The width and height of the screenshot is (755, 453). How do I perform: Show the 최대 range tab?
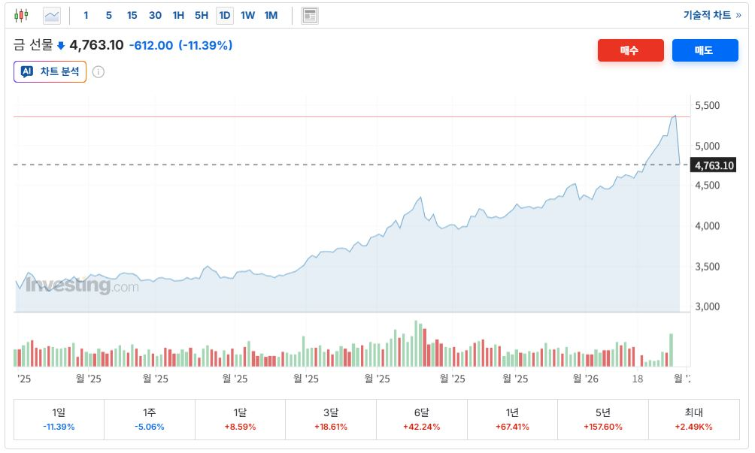pyautogui.click(x=694, y=419)
